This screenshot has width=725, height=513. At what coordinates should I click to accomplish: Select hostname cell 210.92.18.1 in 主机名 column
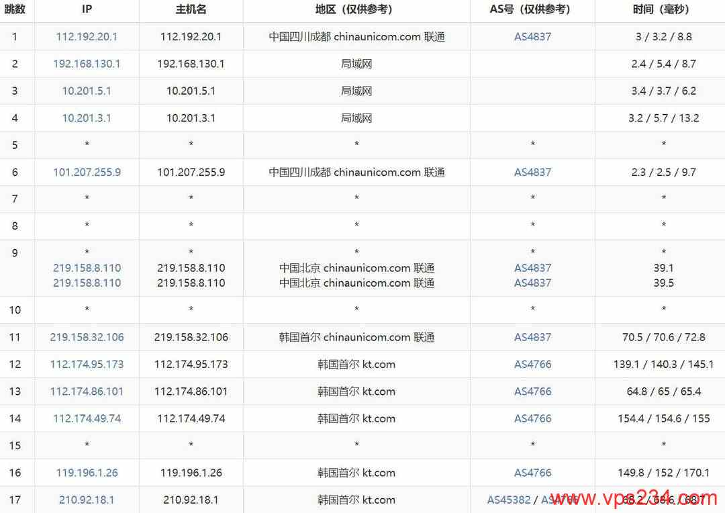point(191,500)
